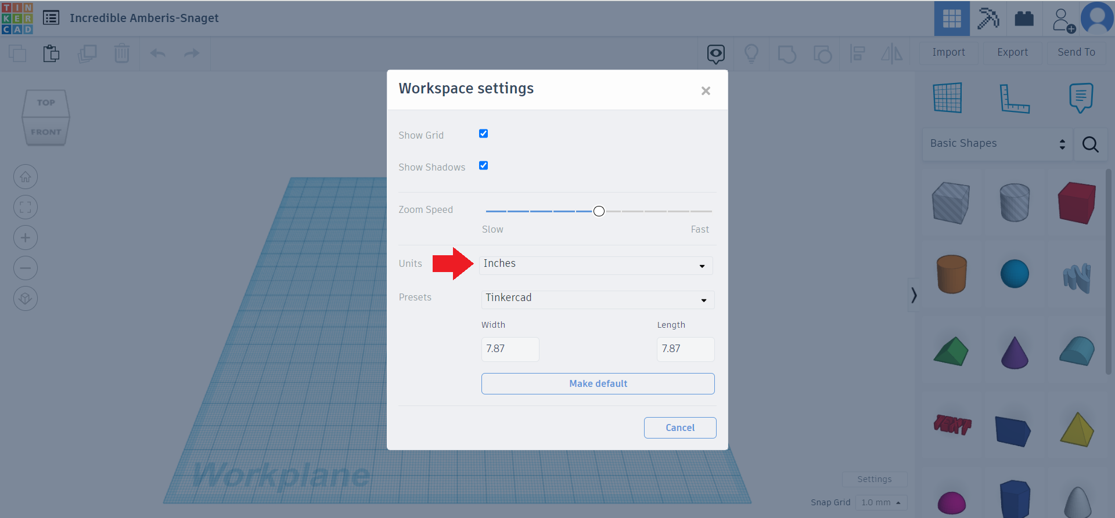Screen dimensions: 1115x518
Task: Open the Presets dropdown showing Tinkercad
Action: coord(598,299)
